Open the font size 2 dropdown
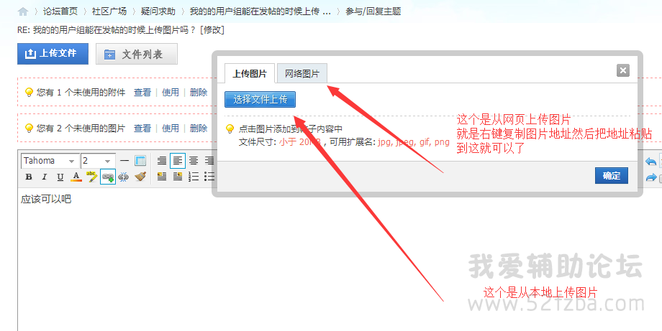 click(98, 161)
